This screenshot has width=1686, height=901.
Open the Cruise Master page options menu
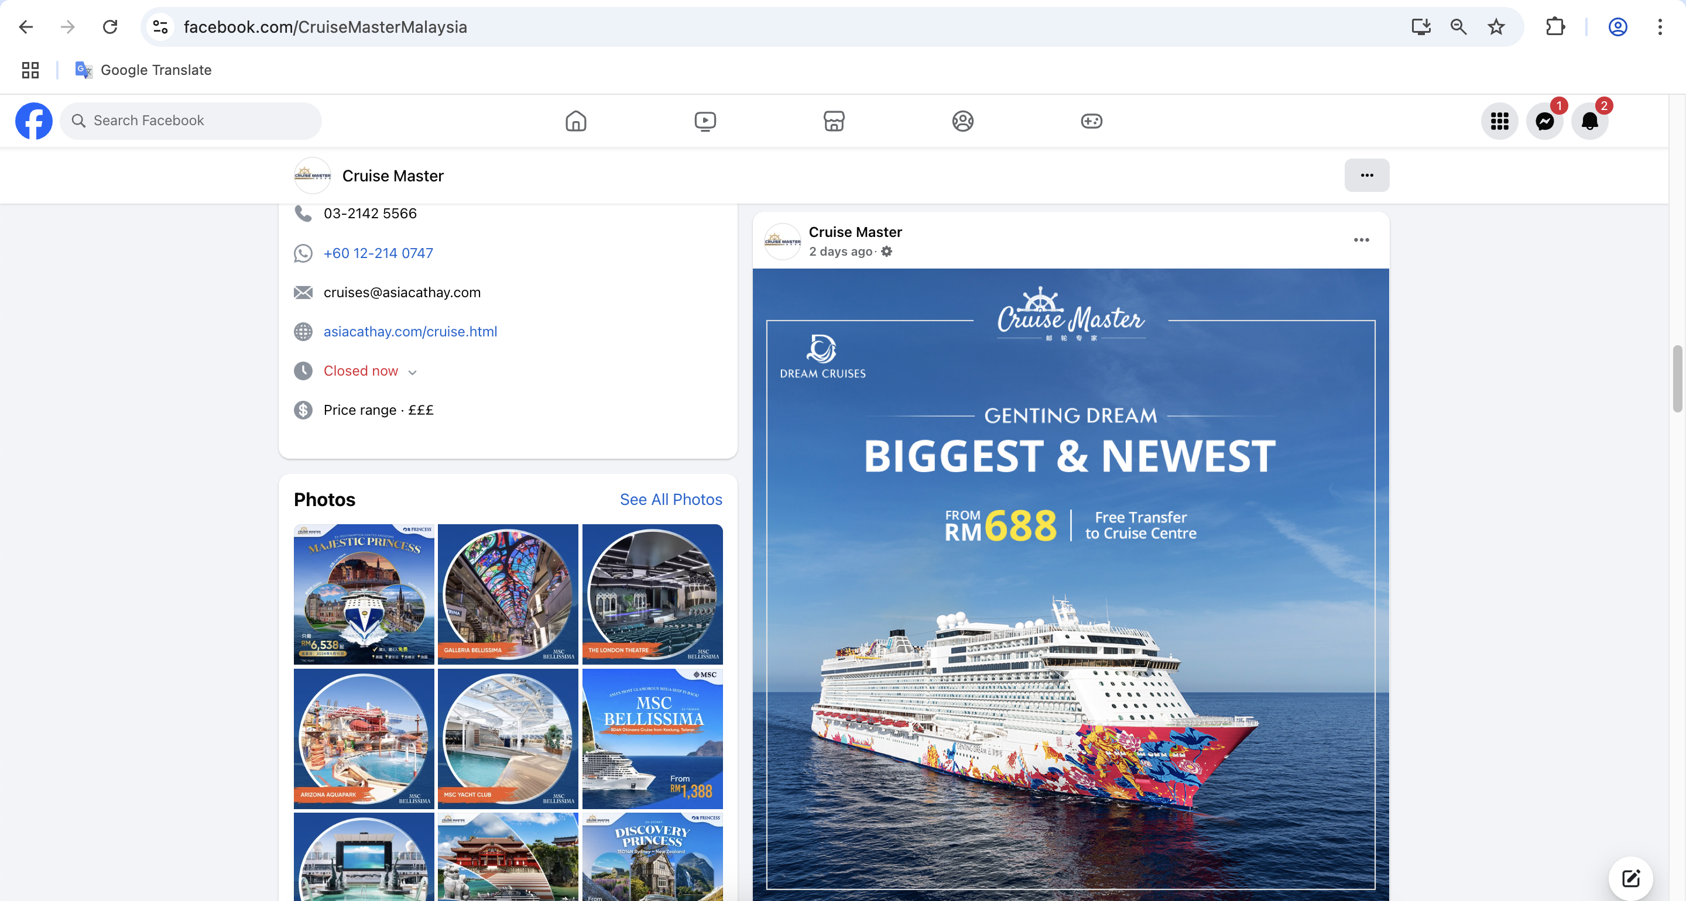click(x=1366, y=176)
